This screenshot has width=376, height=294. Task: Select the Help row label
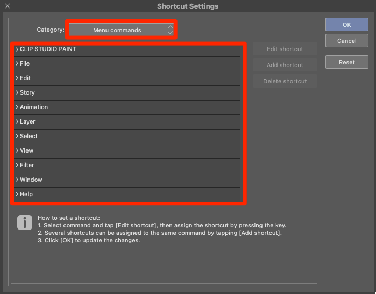(26, 194)
